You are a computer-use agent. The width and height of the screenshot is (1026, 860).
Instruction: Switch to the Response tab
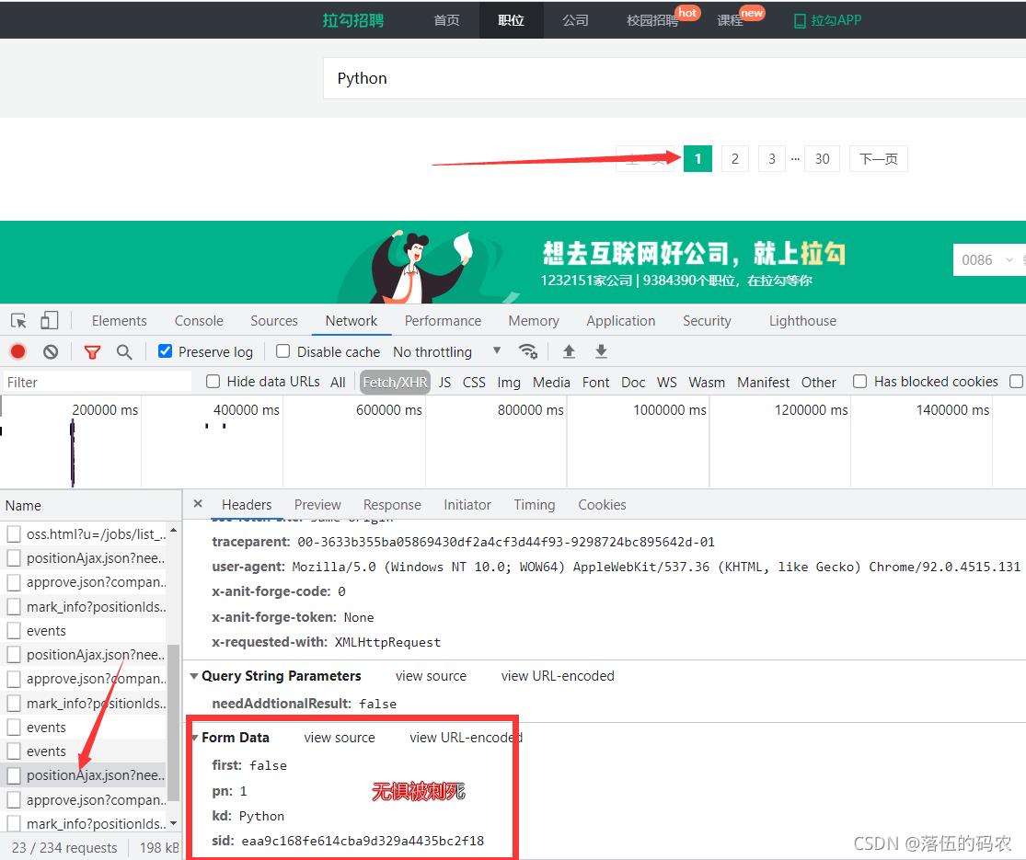(392, 504)
